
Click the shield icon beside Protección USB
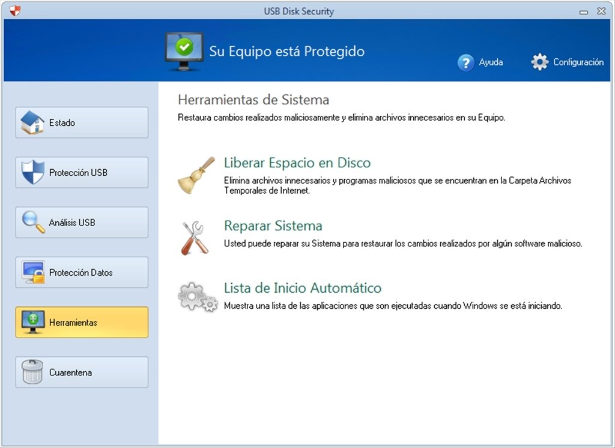tap(33, 172)
